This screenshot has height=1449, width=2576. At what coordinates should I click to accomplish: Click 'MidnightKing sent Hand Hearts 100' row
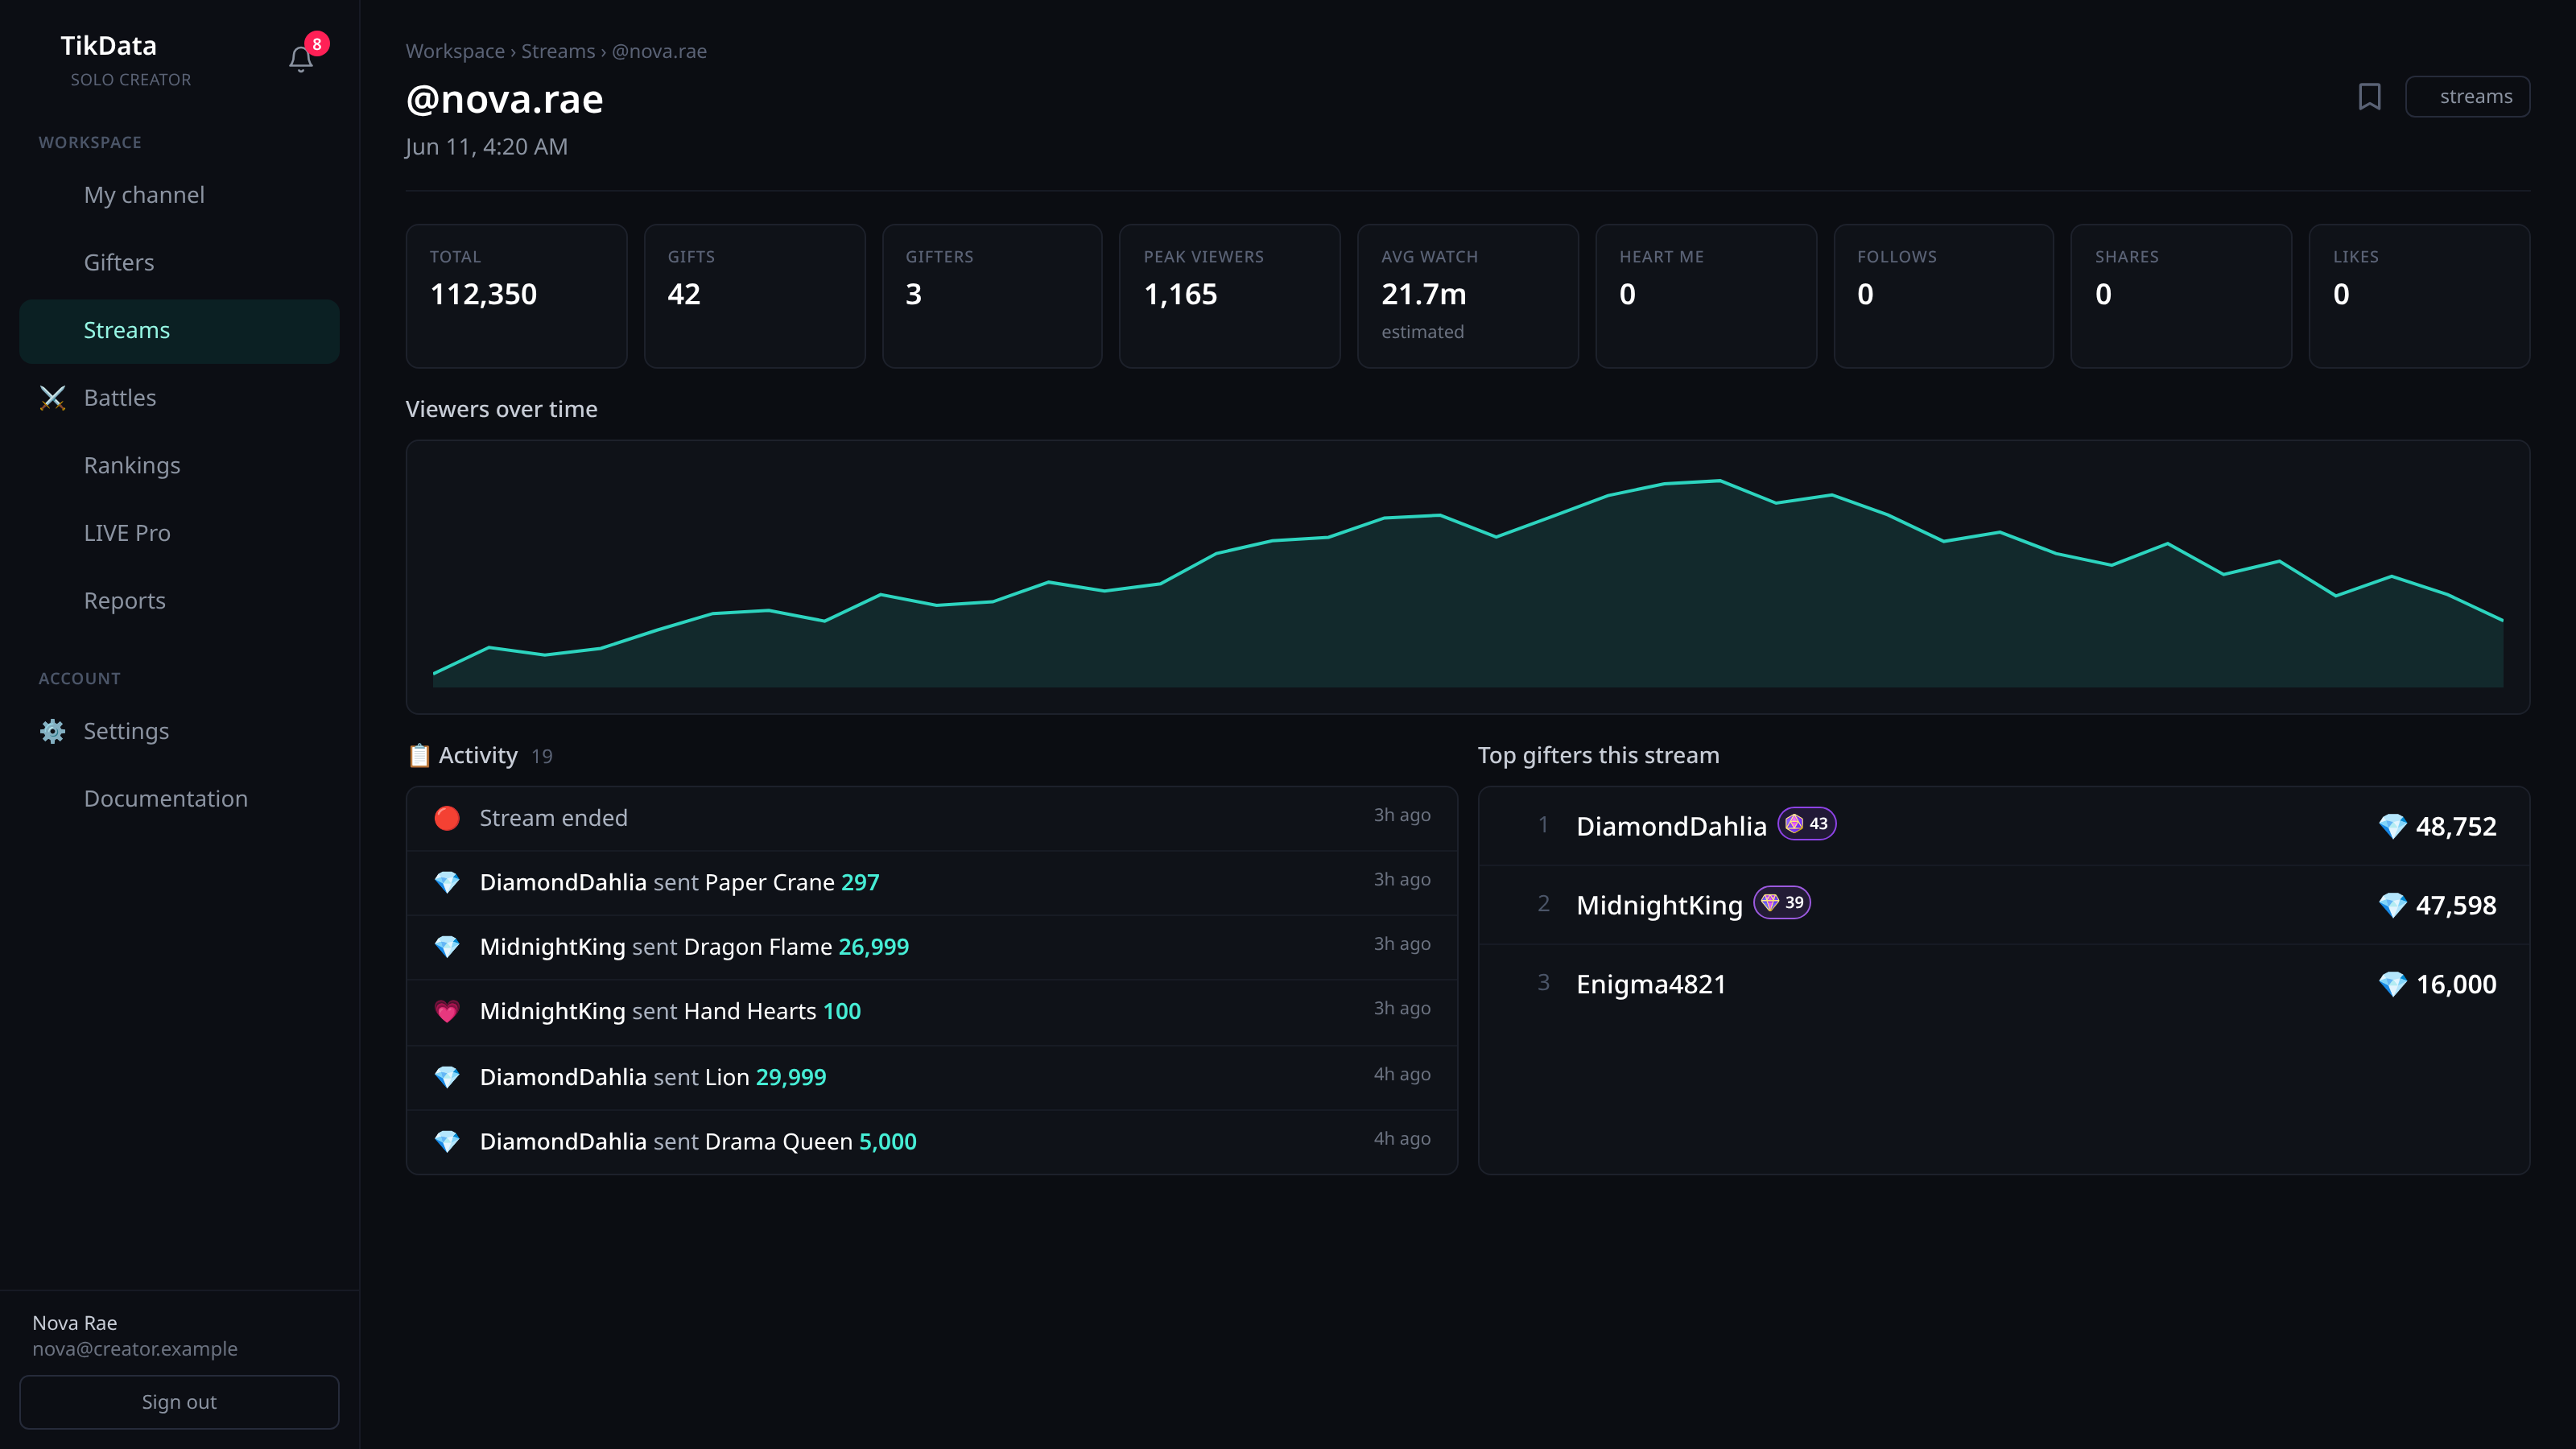932,1011
